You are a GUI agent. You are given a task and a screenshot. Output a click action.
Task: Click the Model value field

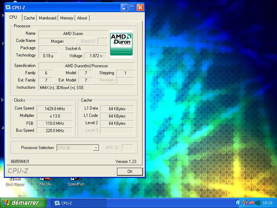tap(86, 73)
